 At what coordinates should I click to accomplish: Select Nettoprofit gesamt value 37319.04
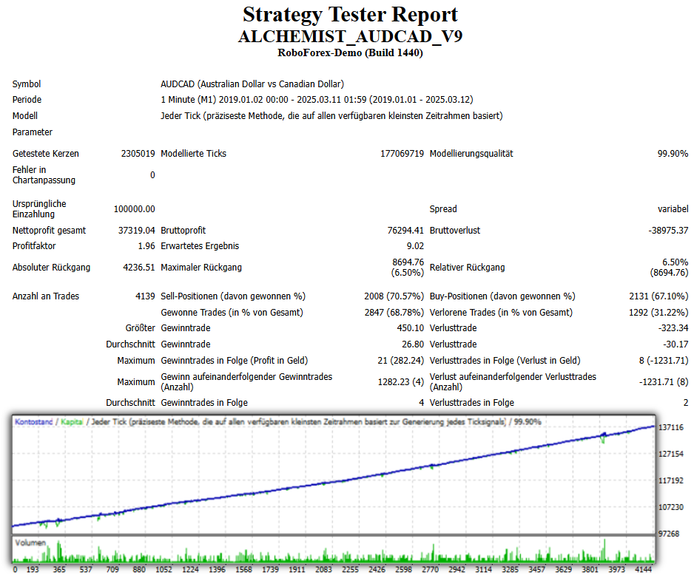[x=137, y=231]
